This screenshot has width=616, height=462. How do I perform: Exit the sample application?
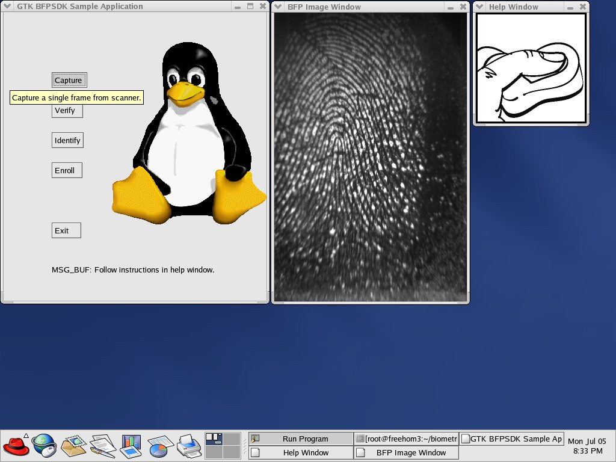click(62, 230)
